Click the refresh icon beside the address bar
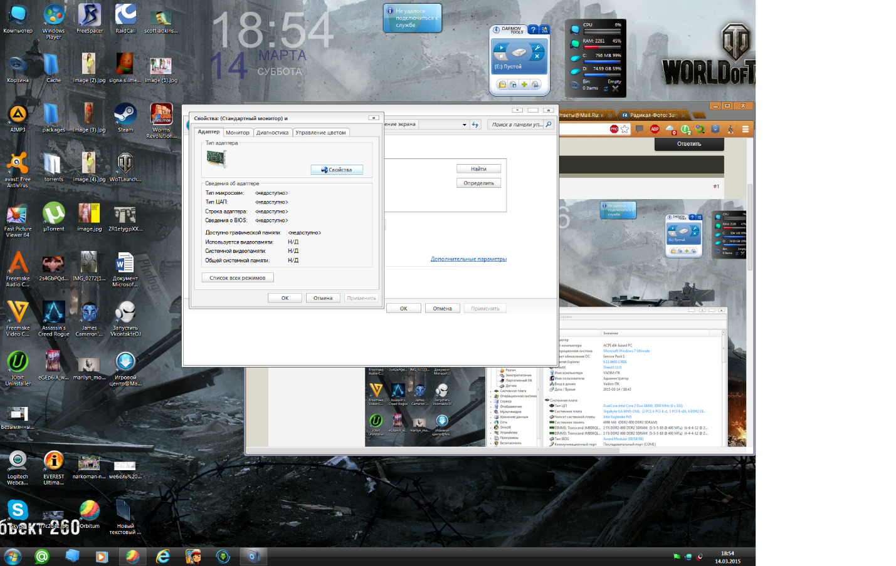Screen dimensions: 896x566 tap(475, 125)
